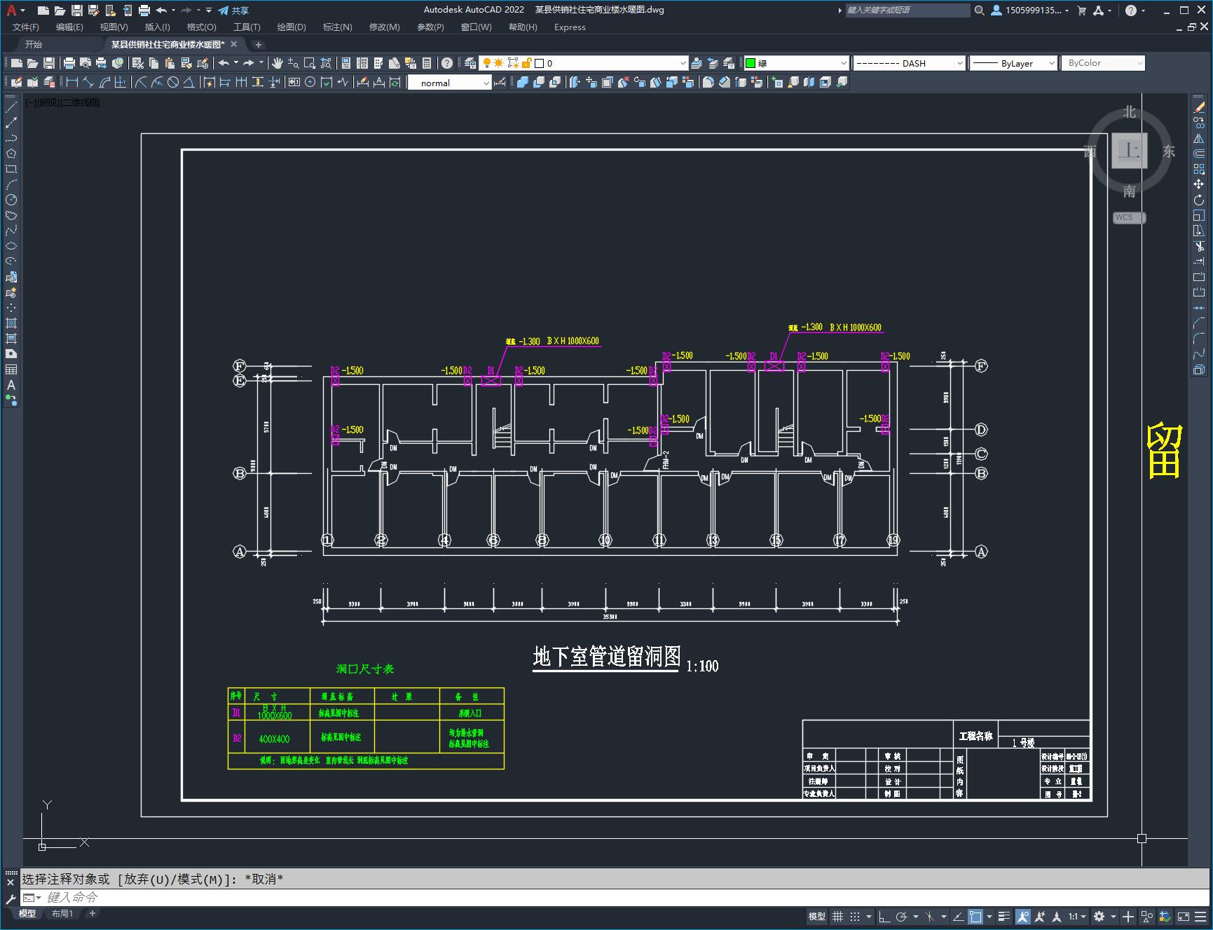Toggle lineweight display in the status bar
The image size is (1213, 930).
click(1004, 916)
